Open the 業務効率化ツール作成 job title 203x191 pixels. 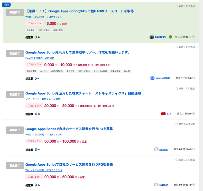click(78, 52)
